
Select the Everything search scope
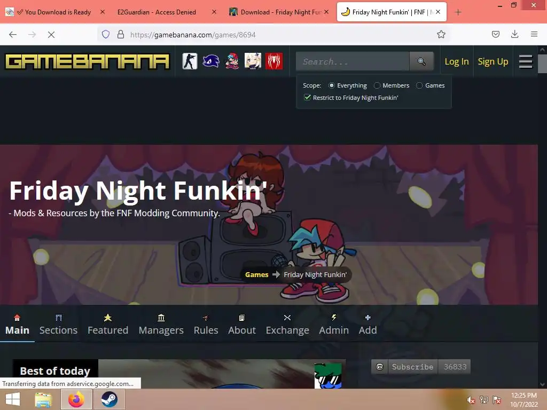[x=331, y=85]
